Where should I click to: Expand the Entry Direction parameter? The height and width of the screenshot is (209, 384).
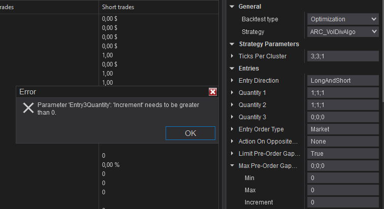pyautogui.click(x=233, y=81)
